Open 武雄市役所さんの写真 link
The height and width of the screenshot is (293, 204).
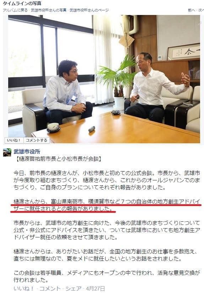49,10
